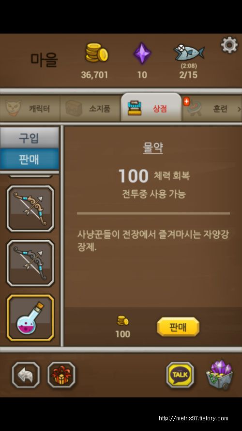Select the brown bow item

coord(30,209)
